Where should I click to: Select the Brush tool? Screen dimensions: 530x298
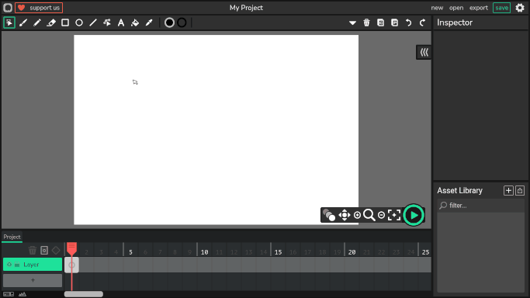[x=23, y=23]
